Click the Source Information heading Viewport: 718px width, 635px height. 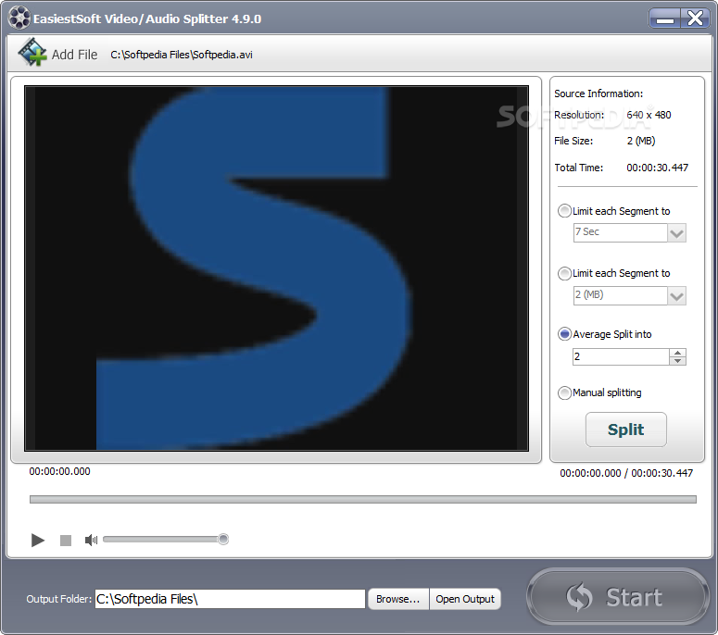(x=598, y=93)
